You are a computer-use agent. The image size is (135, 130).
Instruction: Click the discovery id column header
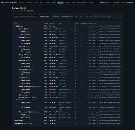92,23
